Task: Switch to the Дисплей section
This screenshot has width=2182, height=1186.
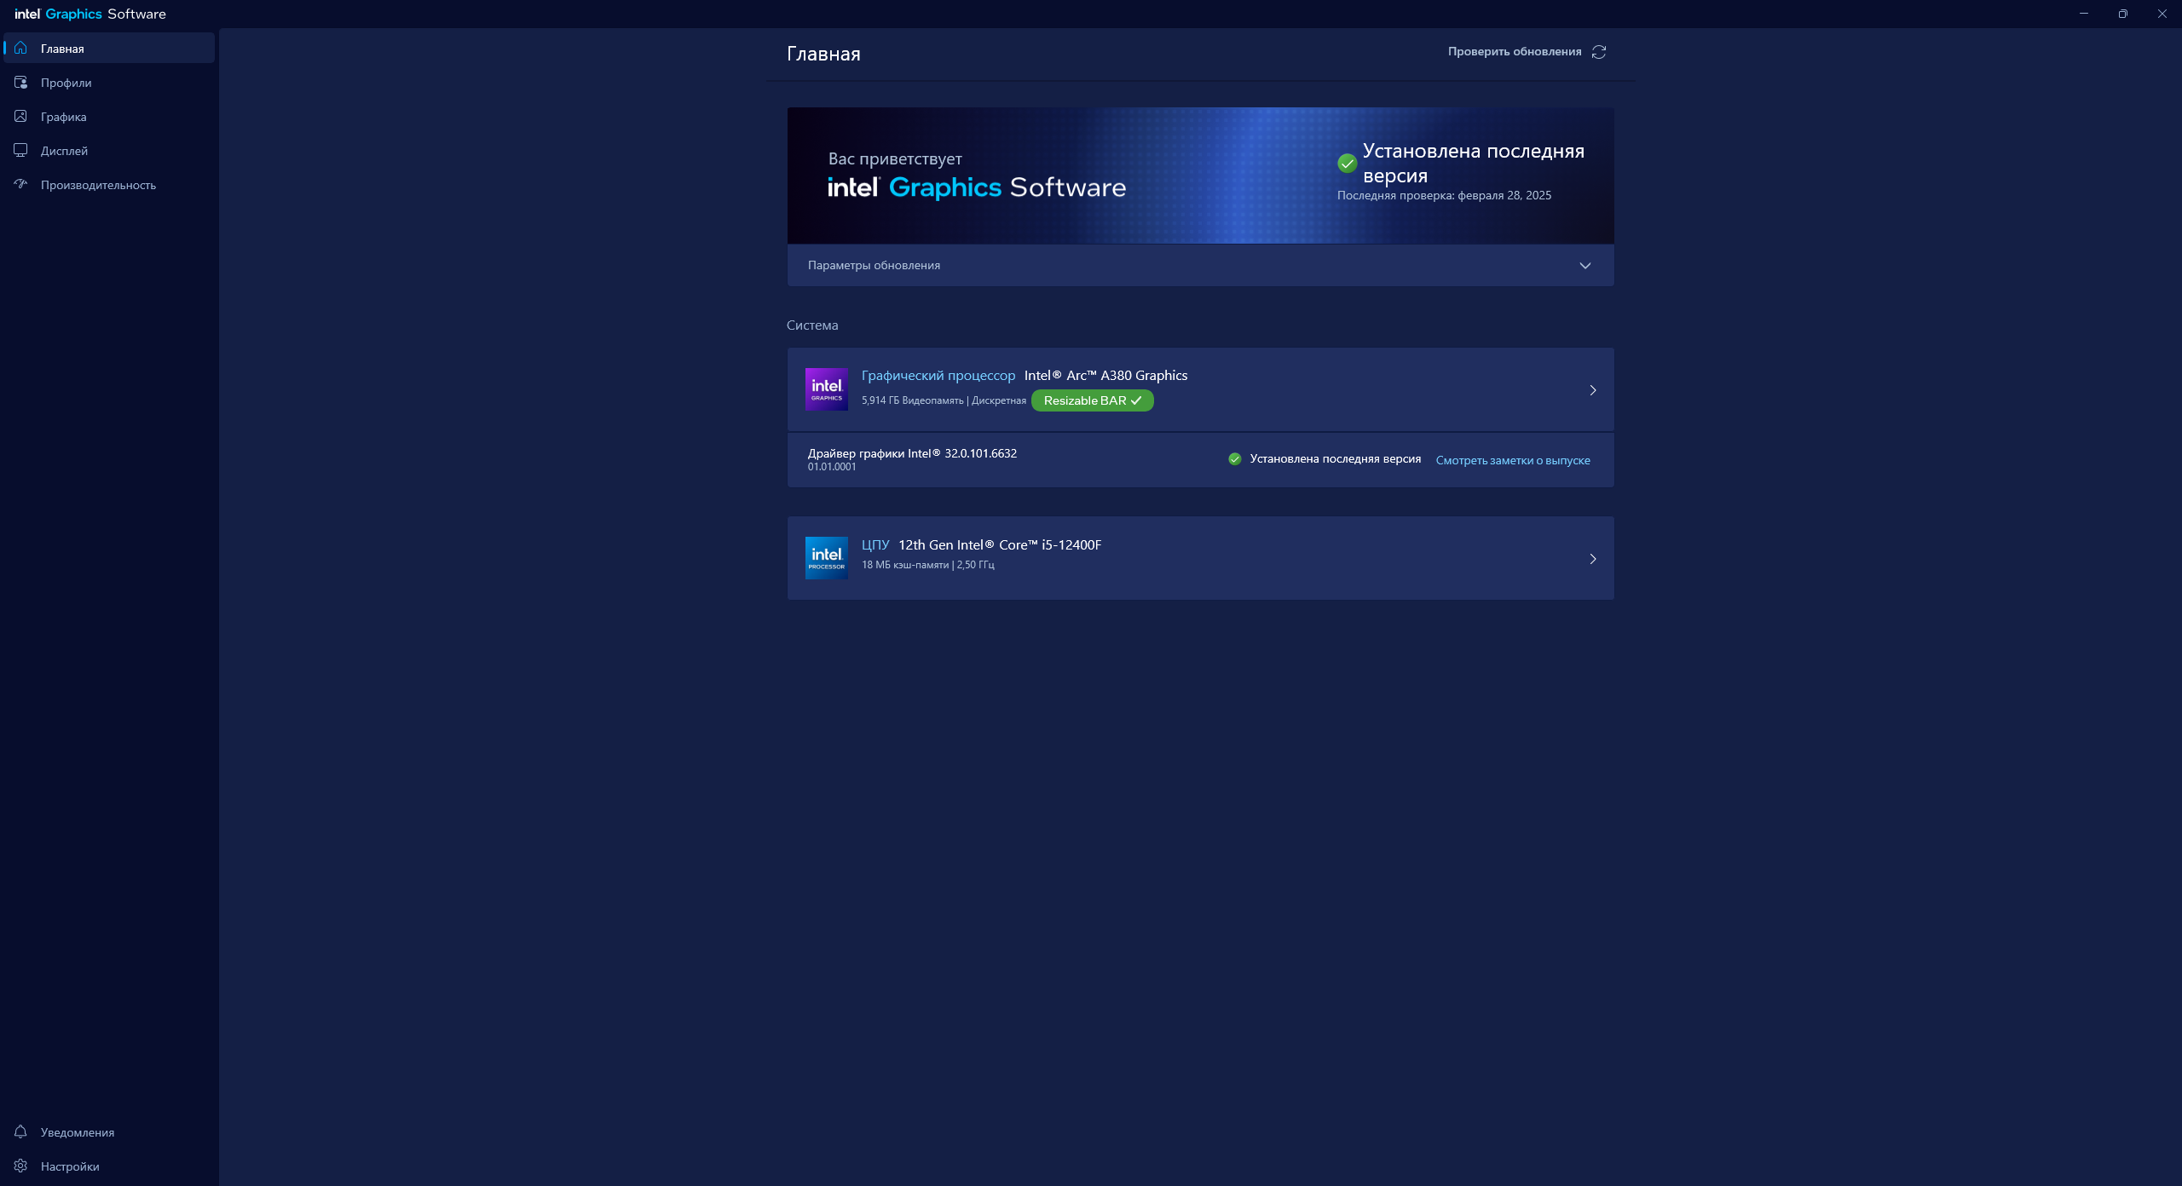Action: pos(109,150)
